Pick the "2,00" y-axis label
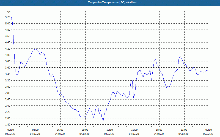This screenshot has width=220, height=137. pos(8,118)
